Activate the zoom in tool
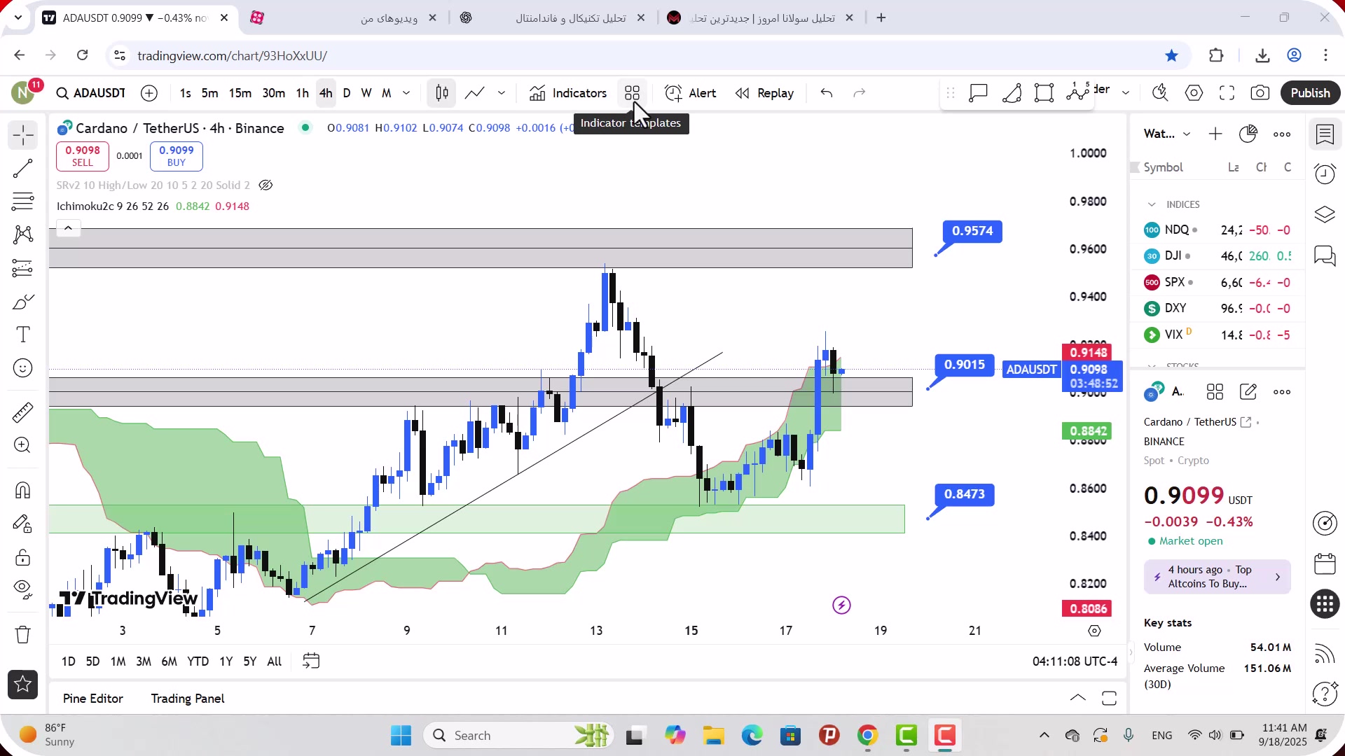The image size is (1345, 756). coord(23,445)
